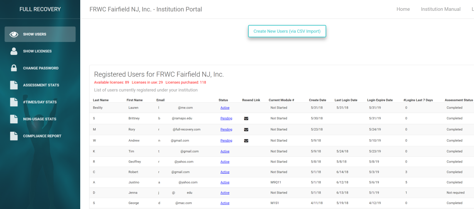Click Active status for Jenna
474x209 pixels.
click(225, 193)
